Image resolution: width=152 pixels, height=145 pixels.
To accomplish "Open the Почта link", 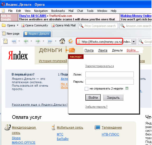I will 89,50.
